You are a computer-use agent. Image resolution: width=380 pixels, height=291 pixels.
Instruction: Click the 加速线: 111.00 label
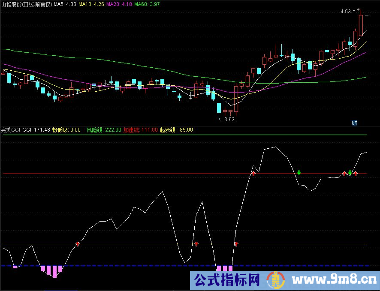pos(141,130)
